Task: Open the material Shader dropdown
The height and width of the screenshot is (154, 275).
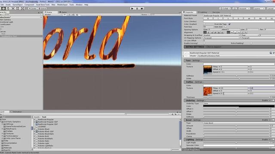Action: pyautogui.click(x=236, y=56)
